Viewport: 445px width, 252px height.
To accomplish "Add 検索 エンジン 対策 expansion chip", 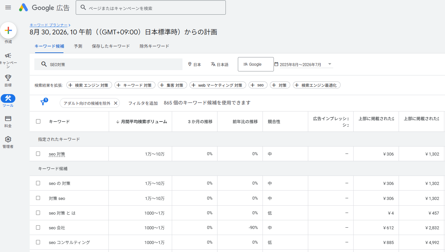I will click(89, 85).
